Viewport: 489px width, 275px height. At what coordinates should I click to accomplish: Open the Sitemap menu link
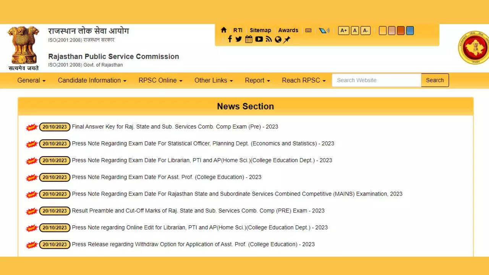[x=260, y=30]
